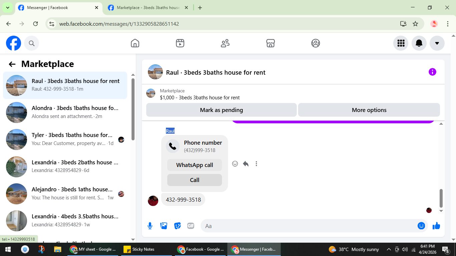Close the Marketplace browser tab
The height and width of the screenshot is (256, 456).
[x=186, y=8]
